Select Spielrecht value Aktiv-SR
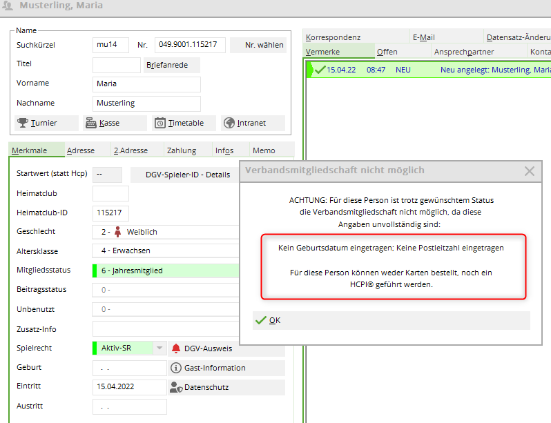Screen dimensions: 551x423 123,348
